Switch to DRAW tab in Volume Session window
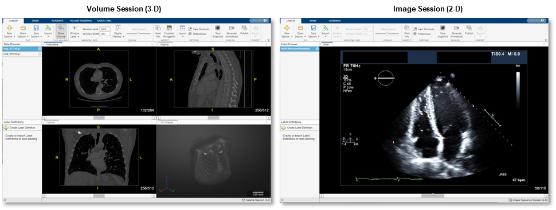 [36, 21]
